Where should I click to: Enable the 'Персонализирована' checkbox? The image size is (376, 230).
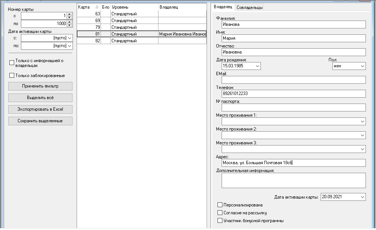[x=220, y=205]
